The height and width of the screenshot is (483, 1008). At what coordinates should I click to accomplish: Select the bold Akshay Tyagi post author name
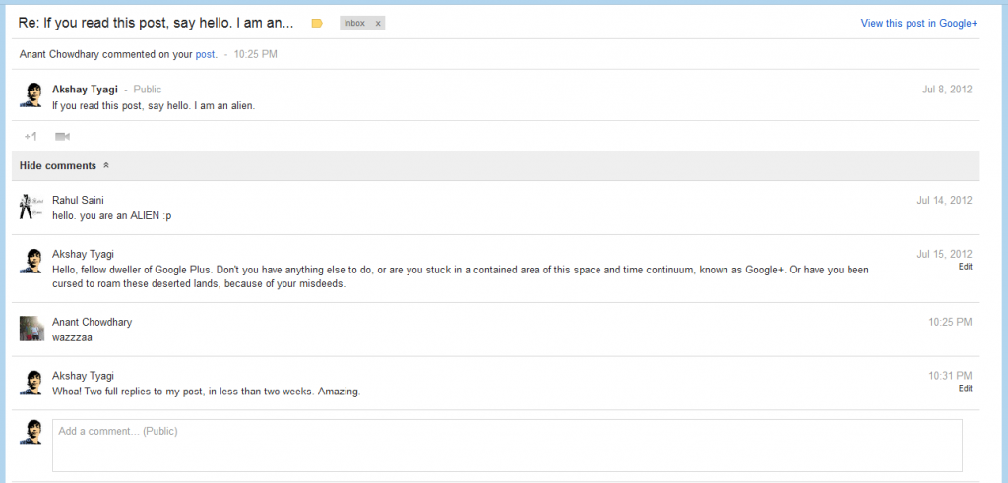tap(85, 90)
